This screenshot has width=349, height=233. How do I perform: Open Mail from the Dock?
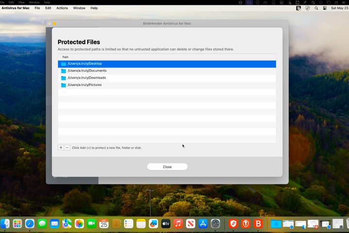[54, 224]
